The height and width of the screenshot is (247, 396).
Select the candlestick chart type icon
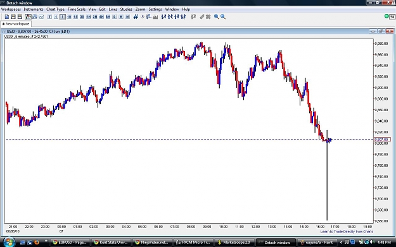(29, 17)
